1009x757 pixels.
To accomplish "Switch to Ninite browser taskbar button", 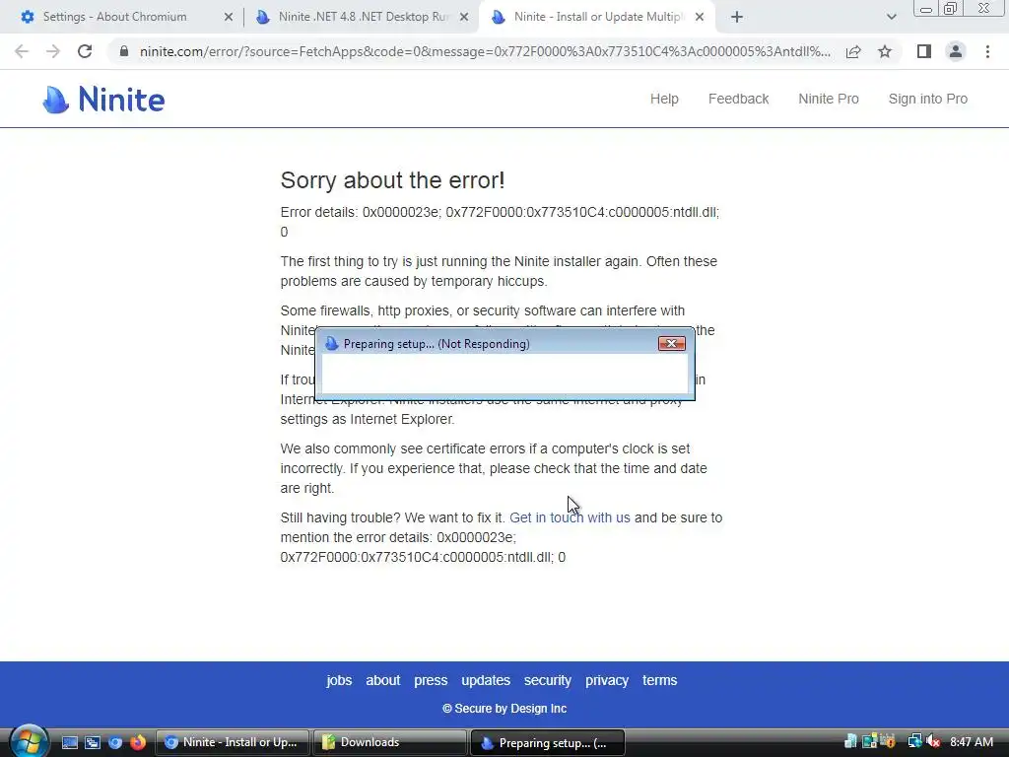I will (x=233, y=742).
